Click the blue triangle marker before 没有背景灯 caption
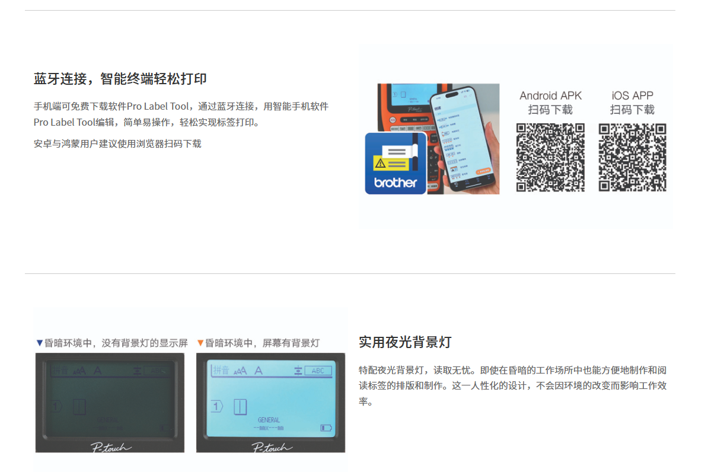Viewport: 708px width, 472px height. point(39,343)
